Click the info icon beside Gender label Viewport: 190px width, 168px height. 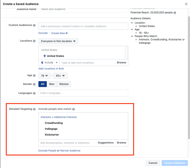pyautogui.click(x=34, y=84)
